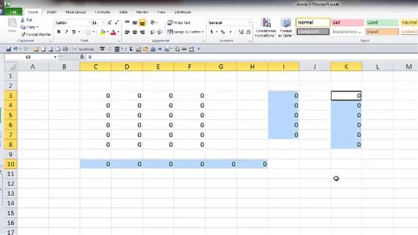This screenshot has width=418, height=235.
Task: Toggle Bold formatting
Action: point(59,32)
